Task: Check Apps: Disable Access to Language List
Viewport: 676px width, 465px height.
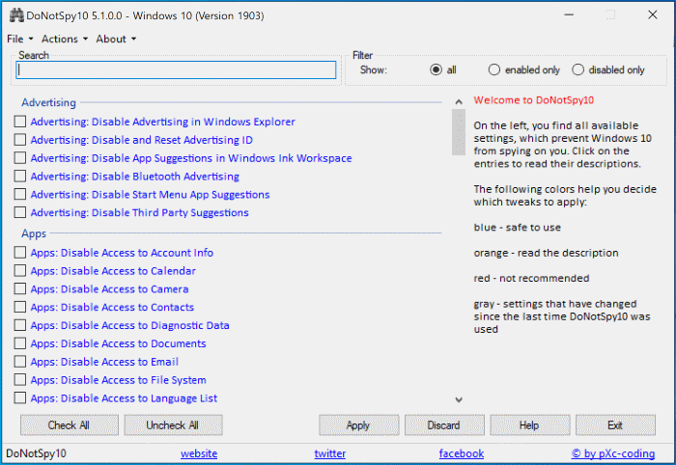Action: pyautogui.click(x=20, y=397)
